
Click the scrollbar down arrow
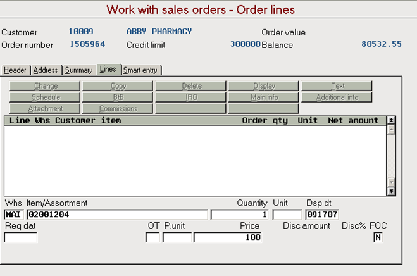(391, 182)
